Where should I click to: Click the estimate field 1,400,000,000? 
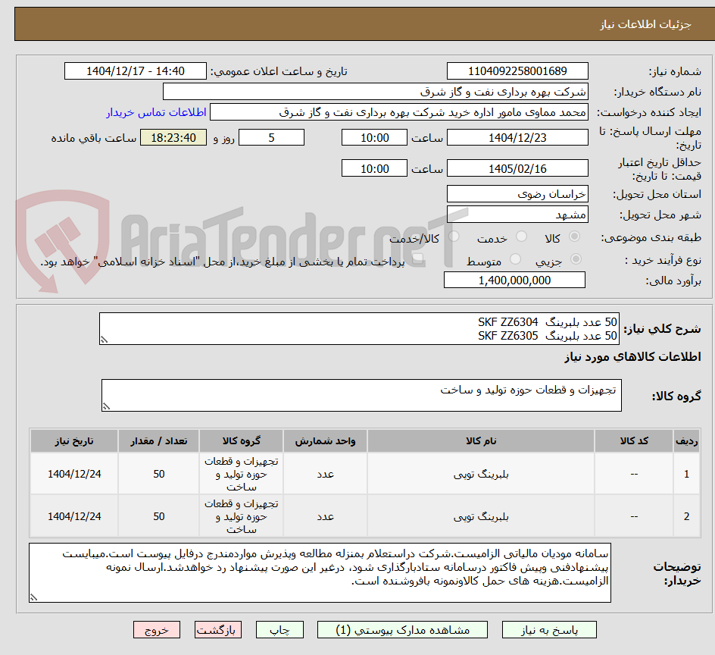click(x=514, y=280)
